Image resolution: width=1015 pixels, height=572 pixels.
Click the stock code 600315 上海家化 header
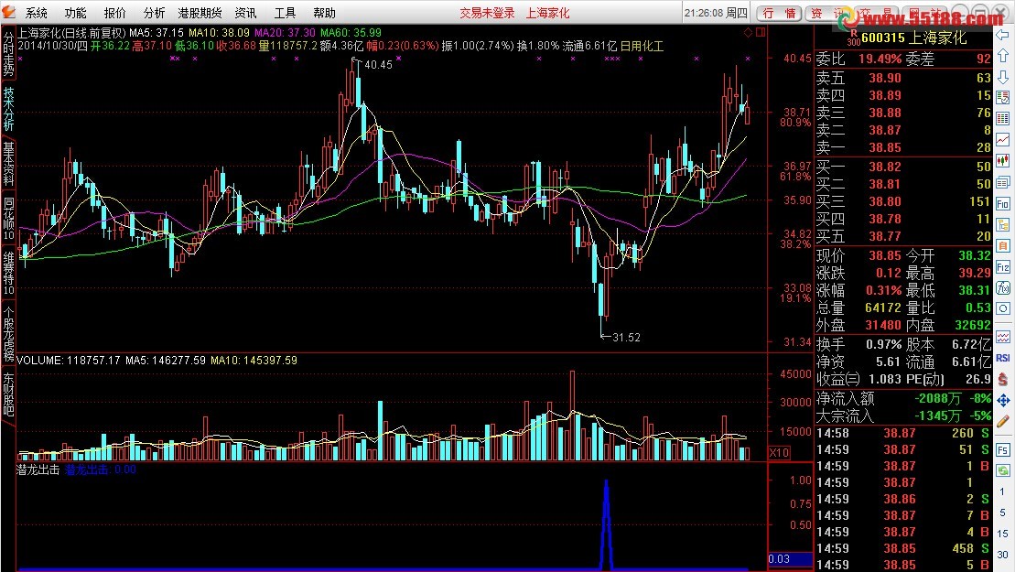click(913, 38)
